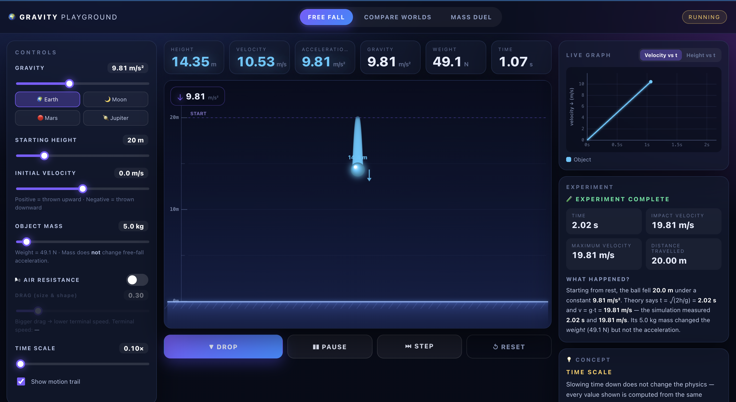Step the simulation forward
This screenshot has width=736, height=402.
pos(419,346)
